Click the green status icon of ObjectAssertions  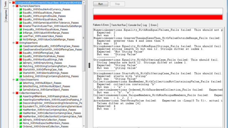(17, 80)
